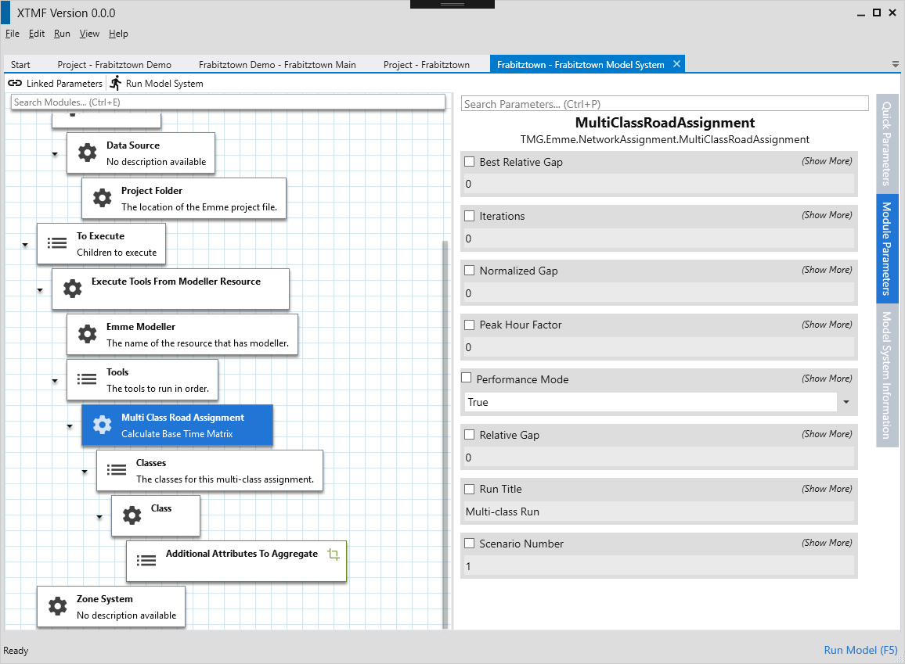Image resolution: width=905 pixels, height=664 pixels.
Task: Open the tab overflow arrow at far right
Action: [895, 65]
